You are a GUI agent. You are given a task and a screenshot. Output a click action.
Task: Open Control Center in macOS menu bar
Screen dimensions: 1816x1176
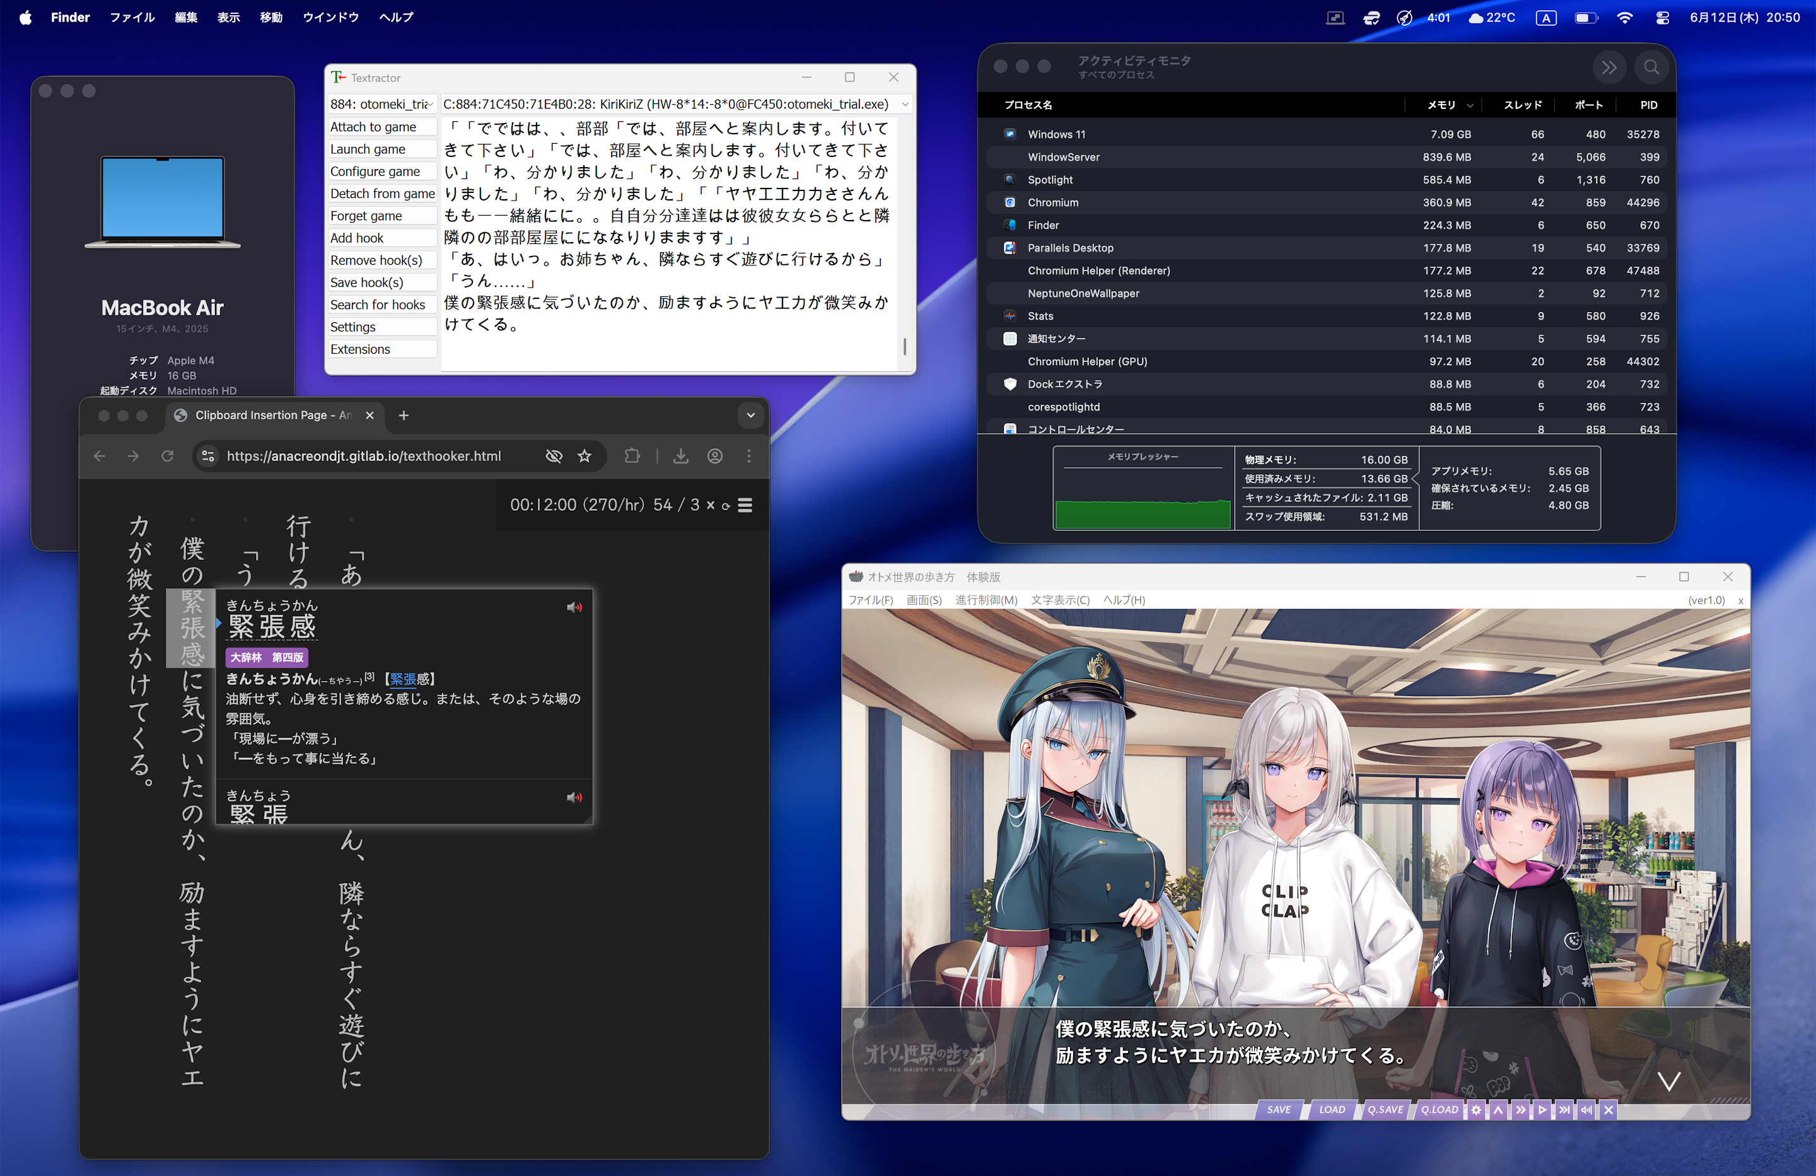pyautogui.click(x=1663, y=18)
